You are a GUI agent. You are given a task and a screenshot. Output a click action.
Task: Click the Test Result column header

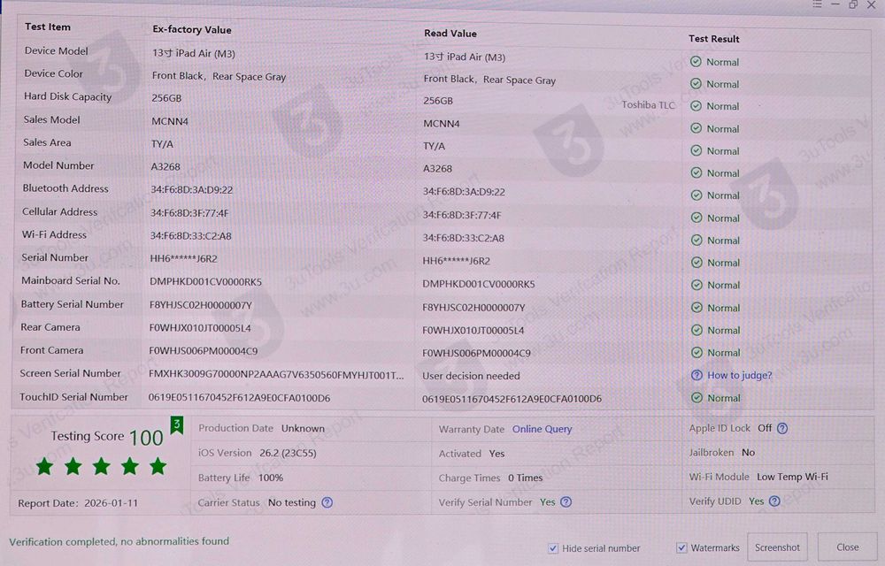pos(714,38)
